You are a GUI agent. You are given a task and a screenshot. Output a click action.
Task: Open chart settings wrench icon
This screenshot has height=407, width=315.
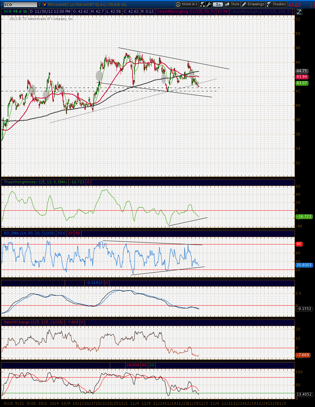coord(209,4)
